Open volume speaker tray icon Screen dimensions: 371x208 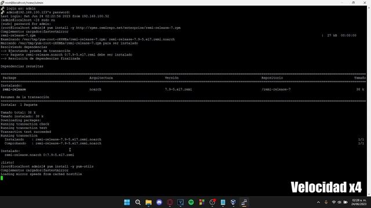339,202
